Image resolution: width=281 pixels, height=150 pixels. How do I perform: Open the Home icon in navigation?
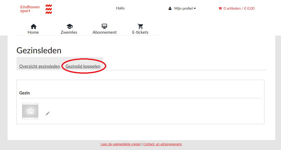pos(34,26)
